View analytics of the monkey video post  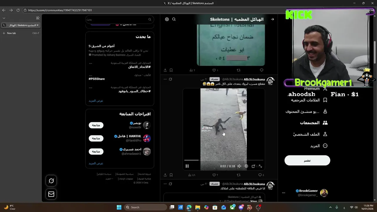pos(192,175)
